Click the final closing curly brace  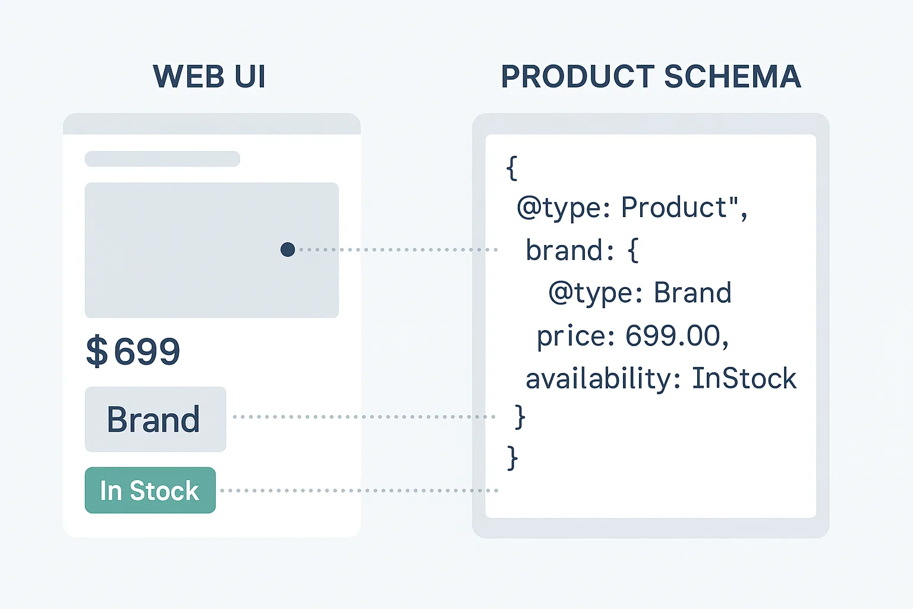512,459
